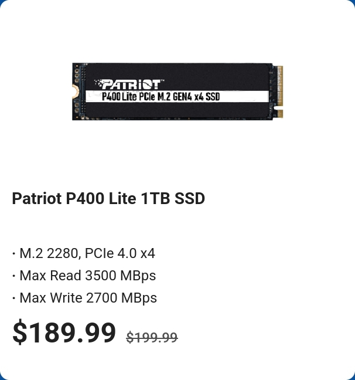Click the bullet dot before Max Read
Image resolution: width=355 pixels, height=380 pixels.
[x=14, y=276]
